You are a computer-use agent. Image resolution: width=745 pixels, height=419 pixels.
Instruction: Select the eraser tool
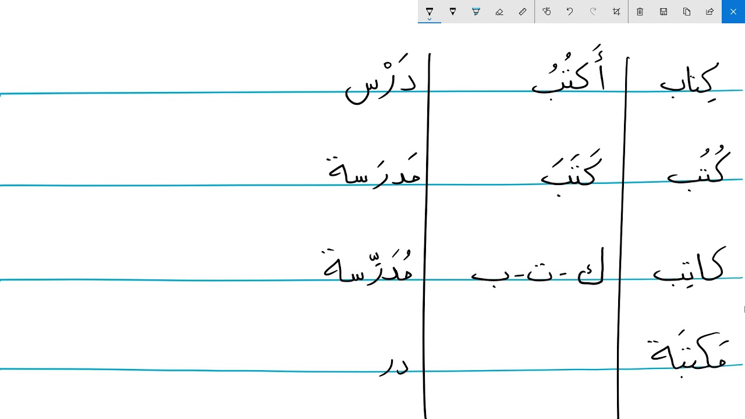(x=499, y=12)
